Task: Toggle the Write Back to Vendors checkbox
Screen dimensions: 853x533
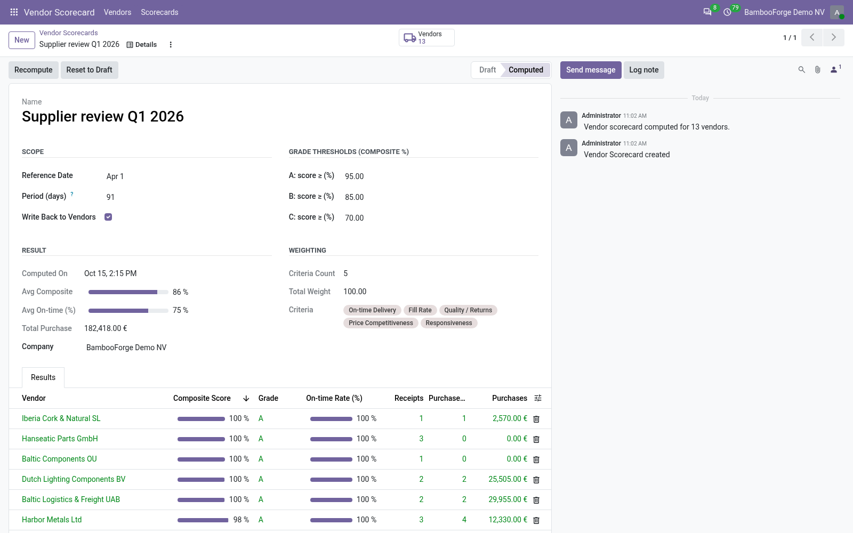Action: (108, 217)
